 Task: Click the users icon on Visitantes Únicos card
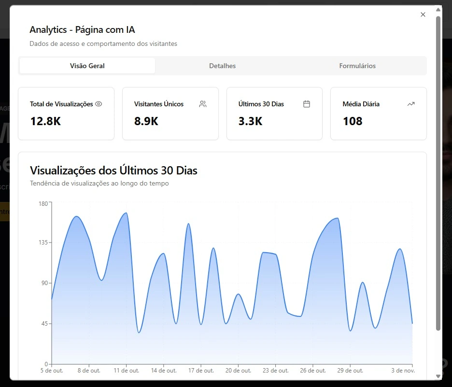coord(203,104)
